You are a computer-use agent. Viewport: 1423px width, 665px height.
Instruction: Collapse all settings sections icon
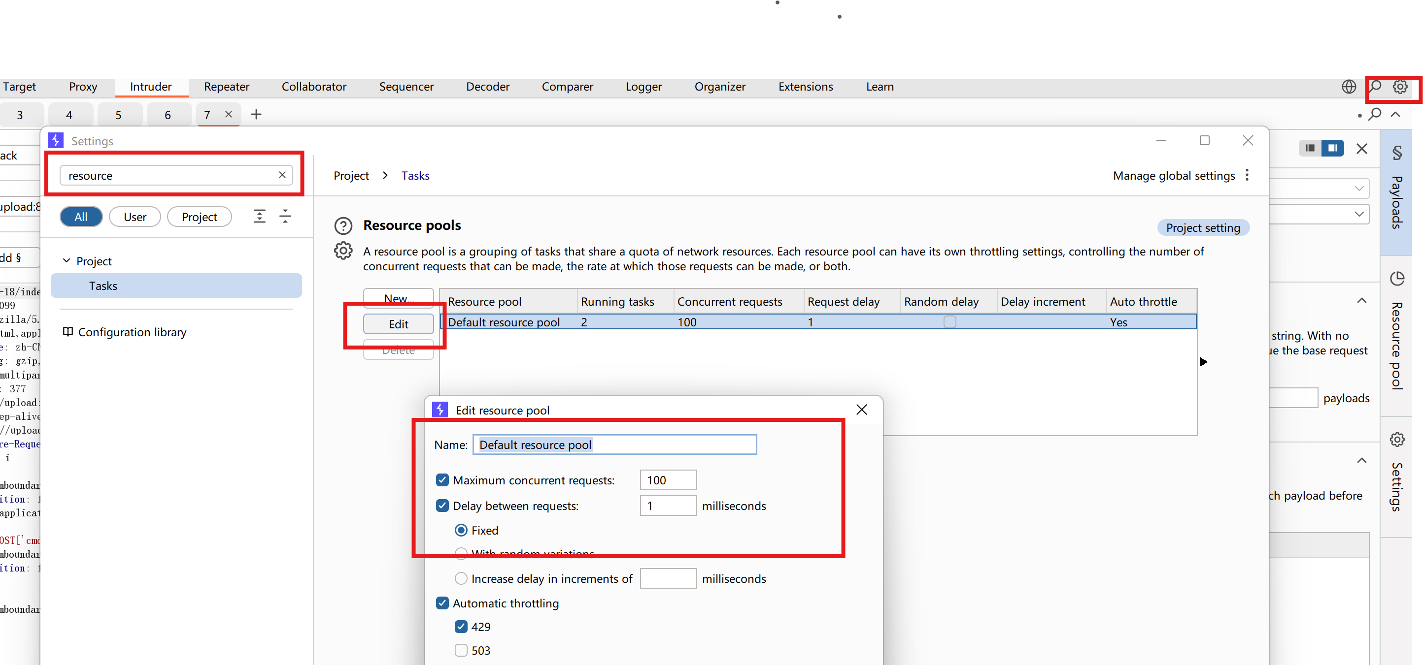coord(285,216)
